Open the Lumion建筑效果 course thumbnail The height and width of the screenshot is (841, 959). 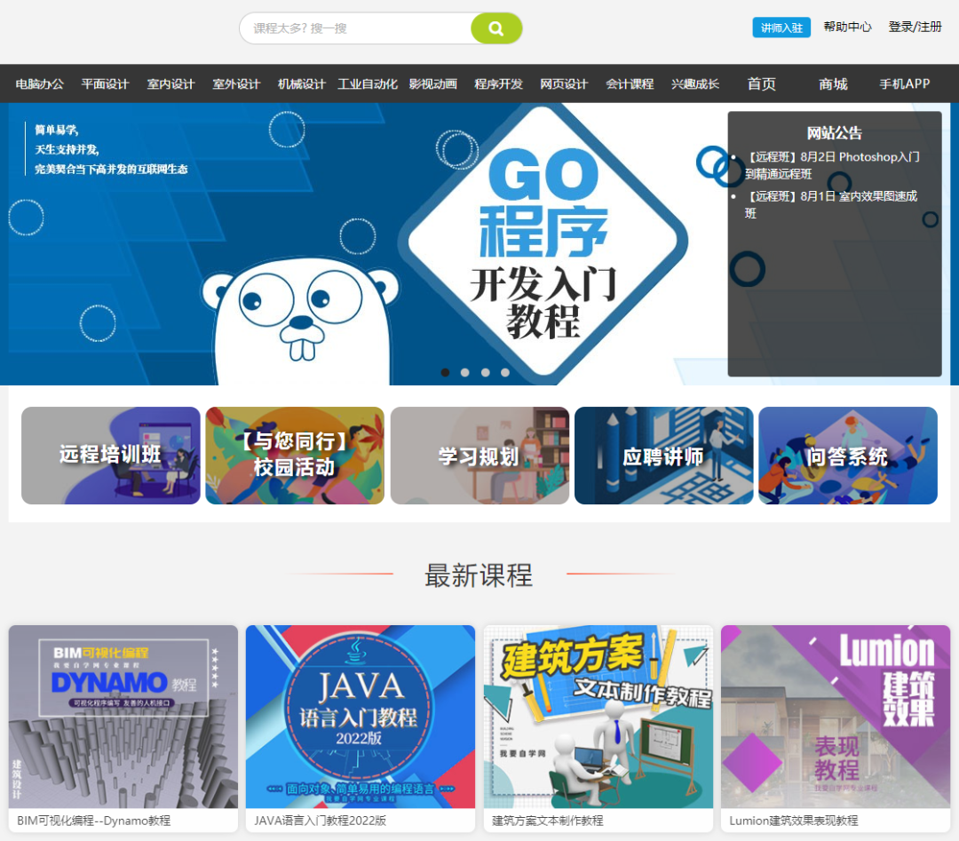click(x=836, y=716)
